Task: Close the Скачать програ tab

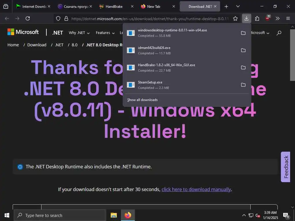Action: click(91, 6)
